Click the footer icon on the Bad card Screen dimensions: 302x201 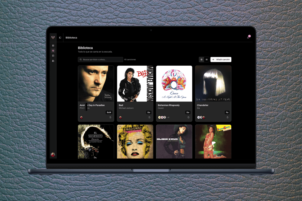[149, 118]
